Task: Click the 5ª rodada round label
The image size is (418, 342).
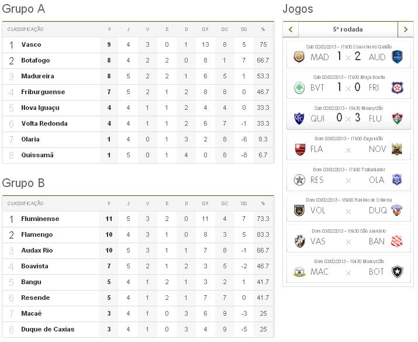Action: pyautogui.click(x=348, y=29)
